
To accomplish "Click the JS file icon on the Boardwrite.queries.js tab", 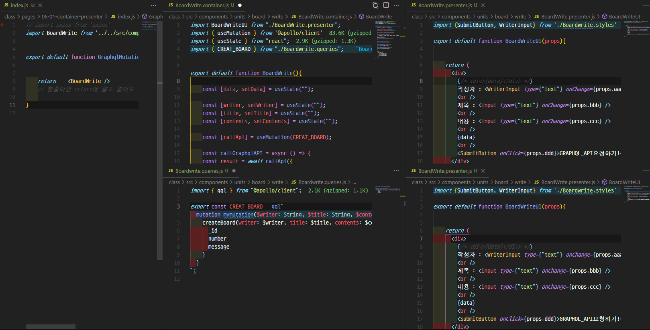I will point(171,171).
